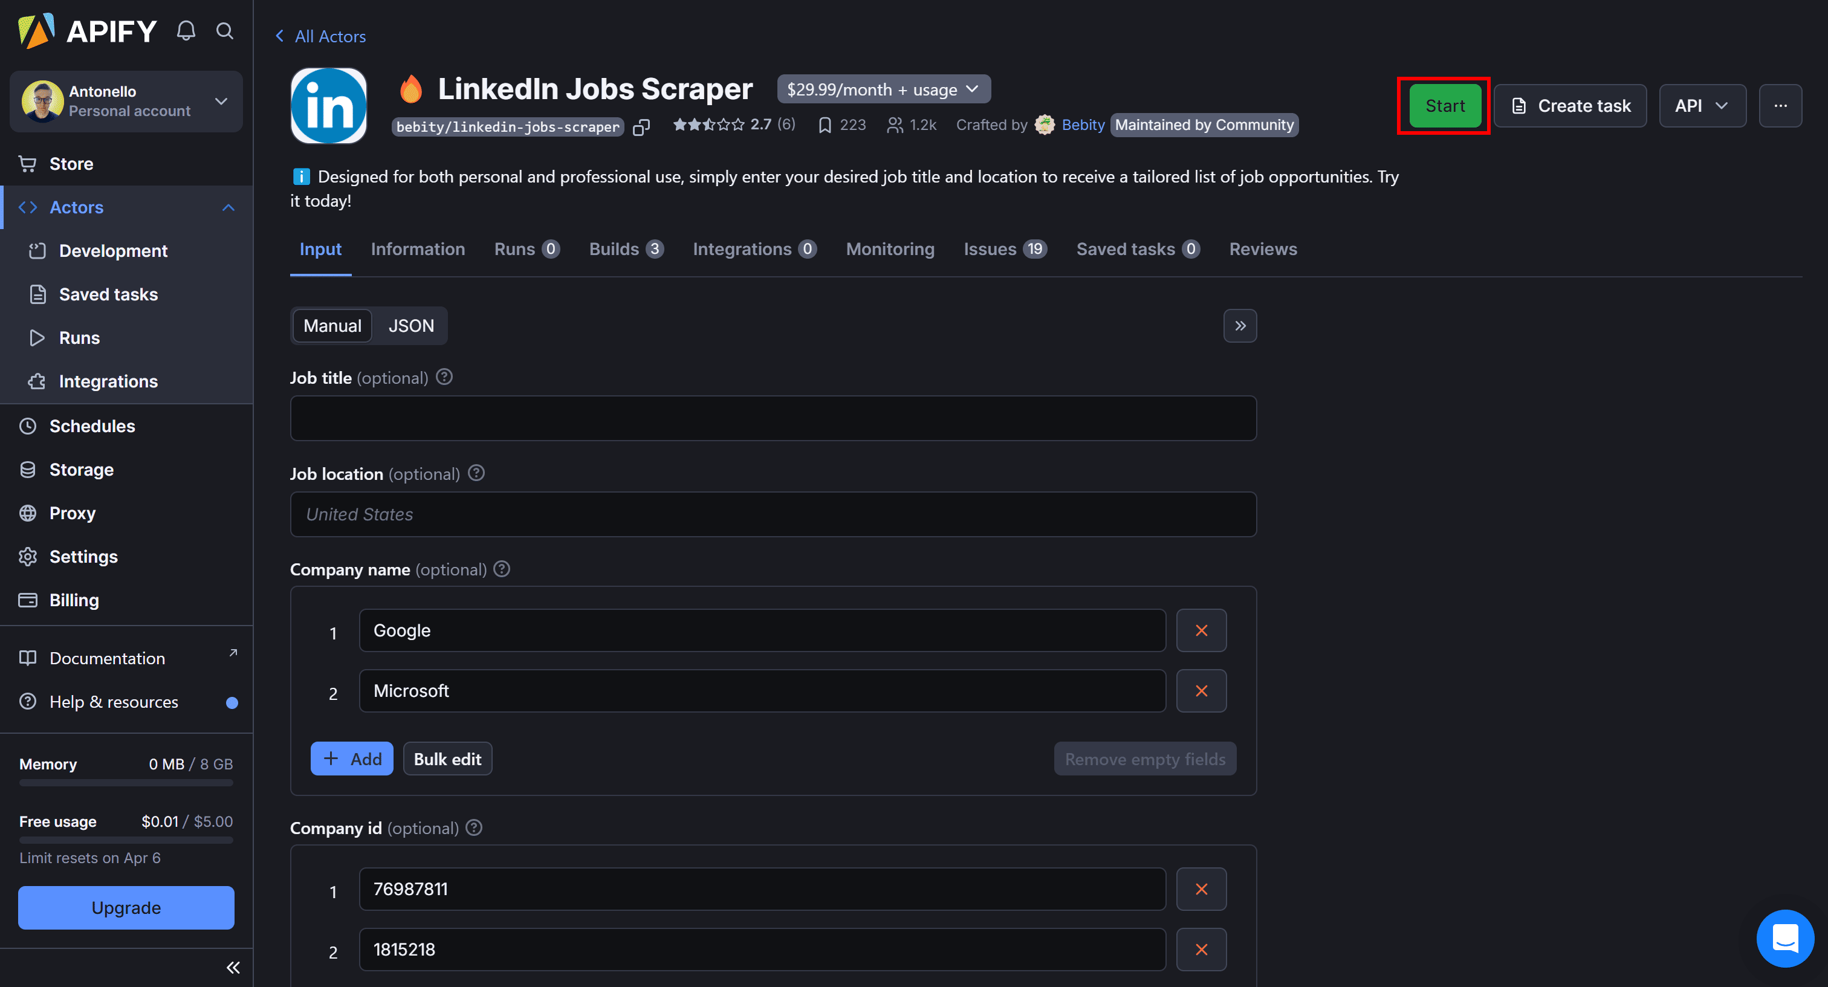Expand the $29.99/month pricing dropdown
The height and width of the screenshot is (987, 1828).
(x=972, y=89)
